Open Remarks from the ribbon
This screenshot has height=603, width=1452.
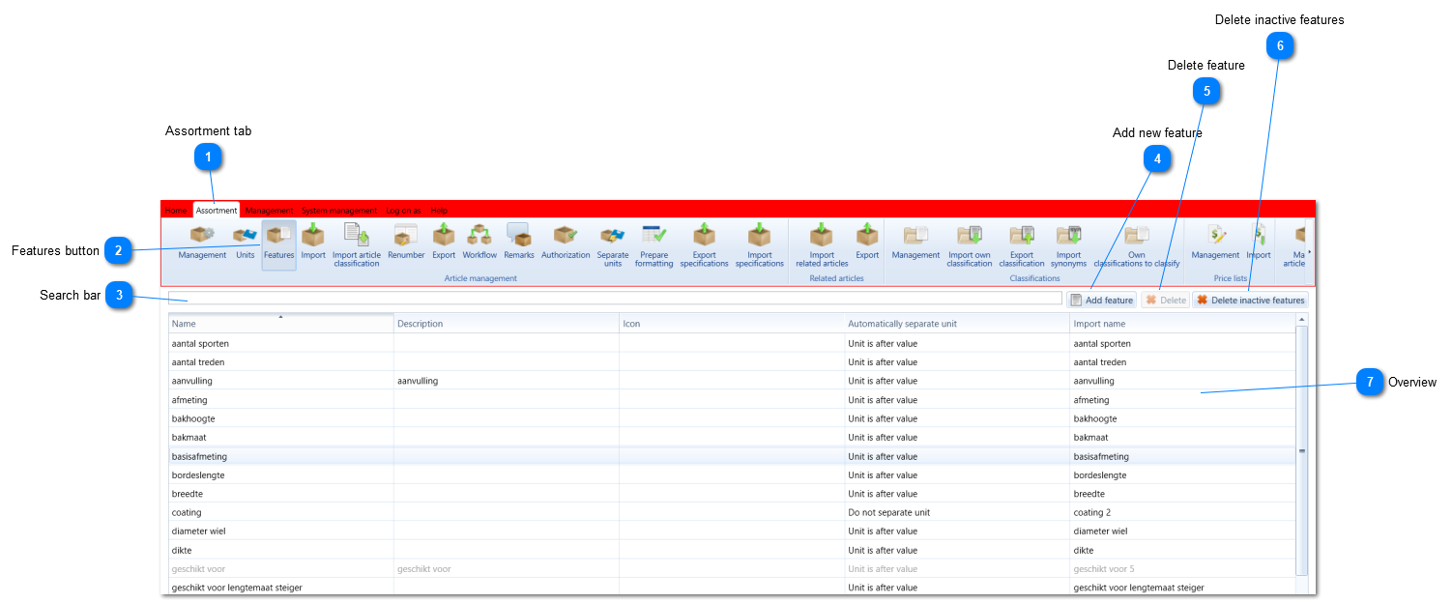[519, 243]
